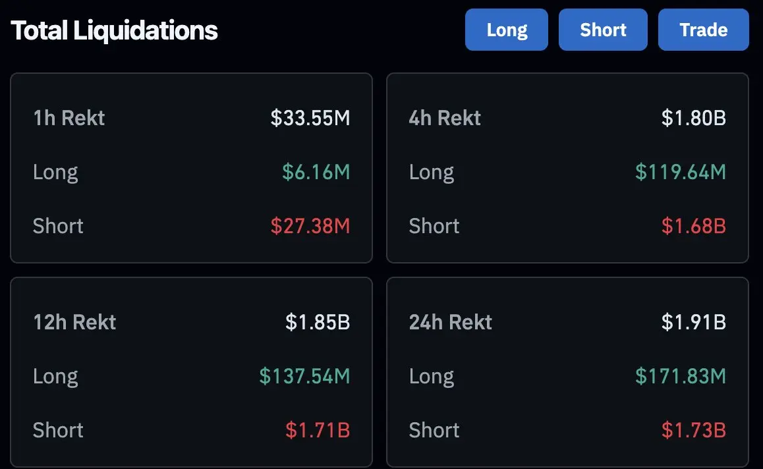Click the Short button
The width and height of the screenshot is (763, 469).
(603, 30)
